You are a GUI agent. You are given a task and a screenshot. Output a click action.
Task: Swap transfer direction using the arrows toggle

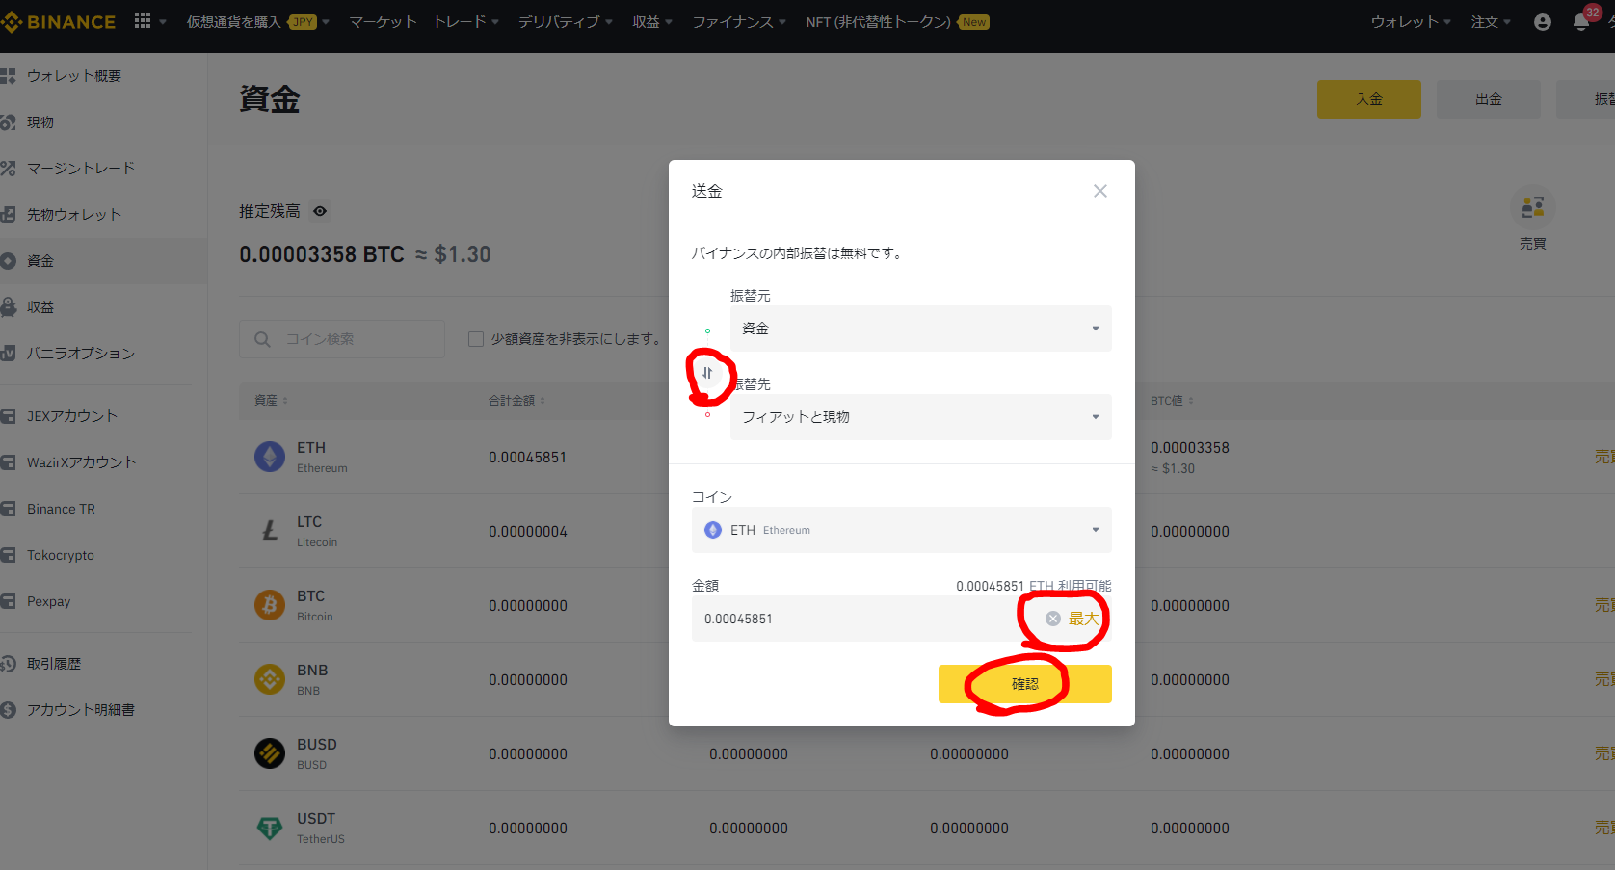pos(709,373)
